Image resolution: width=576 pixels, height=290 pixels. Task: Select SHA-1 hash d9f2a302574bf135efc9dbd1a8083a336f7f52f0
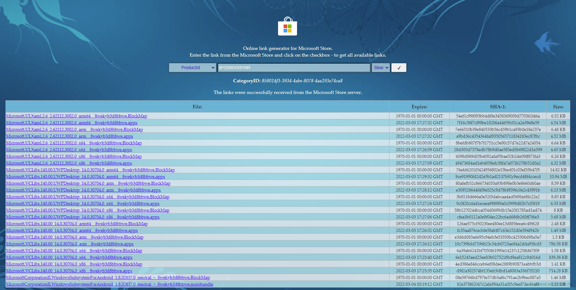(x=498, y=271)
